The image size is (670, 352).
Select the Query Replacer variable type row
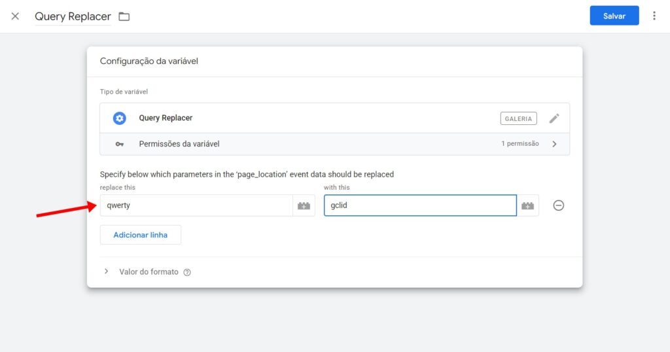point(294,118)
